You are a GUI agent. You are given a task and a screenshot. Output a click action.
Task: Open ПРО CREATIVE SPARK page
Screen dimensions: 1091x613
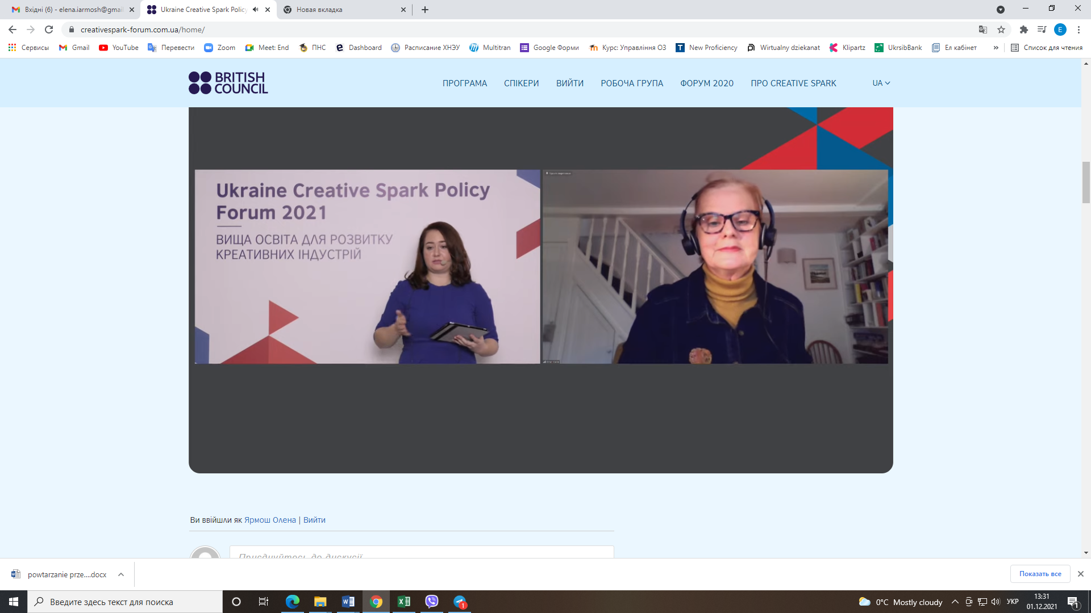(793, 83)
